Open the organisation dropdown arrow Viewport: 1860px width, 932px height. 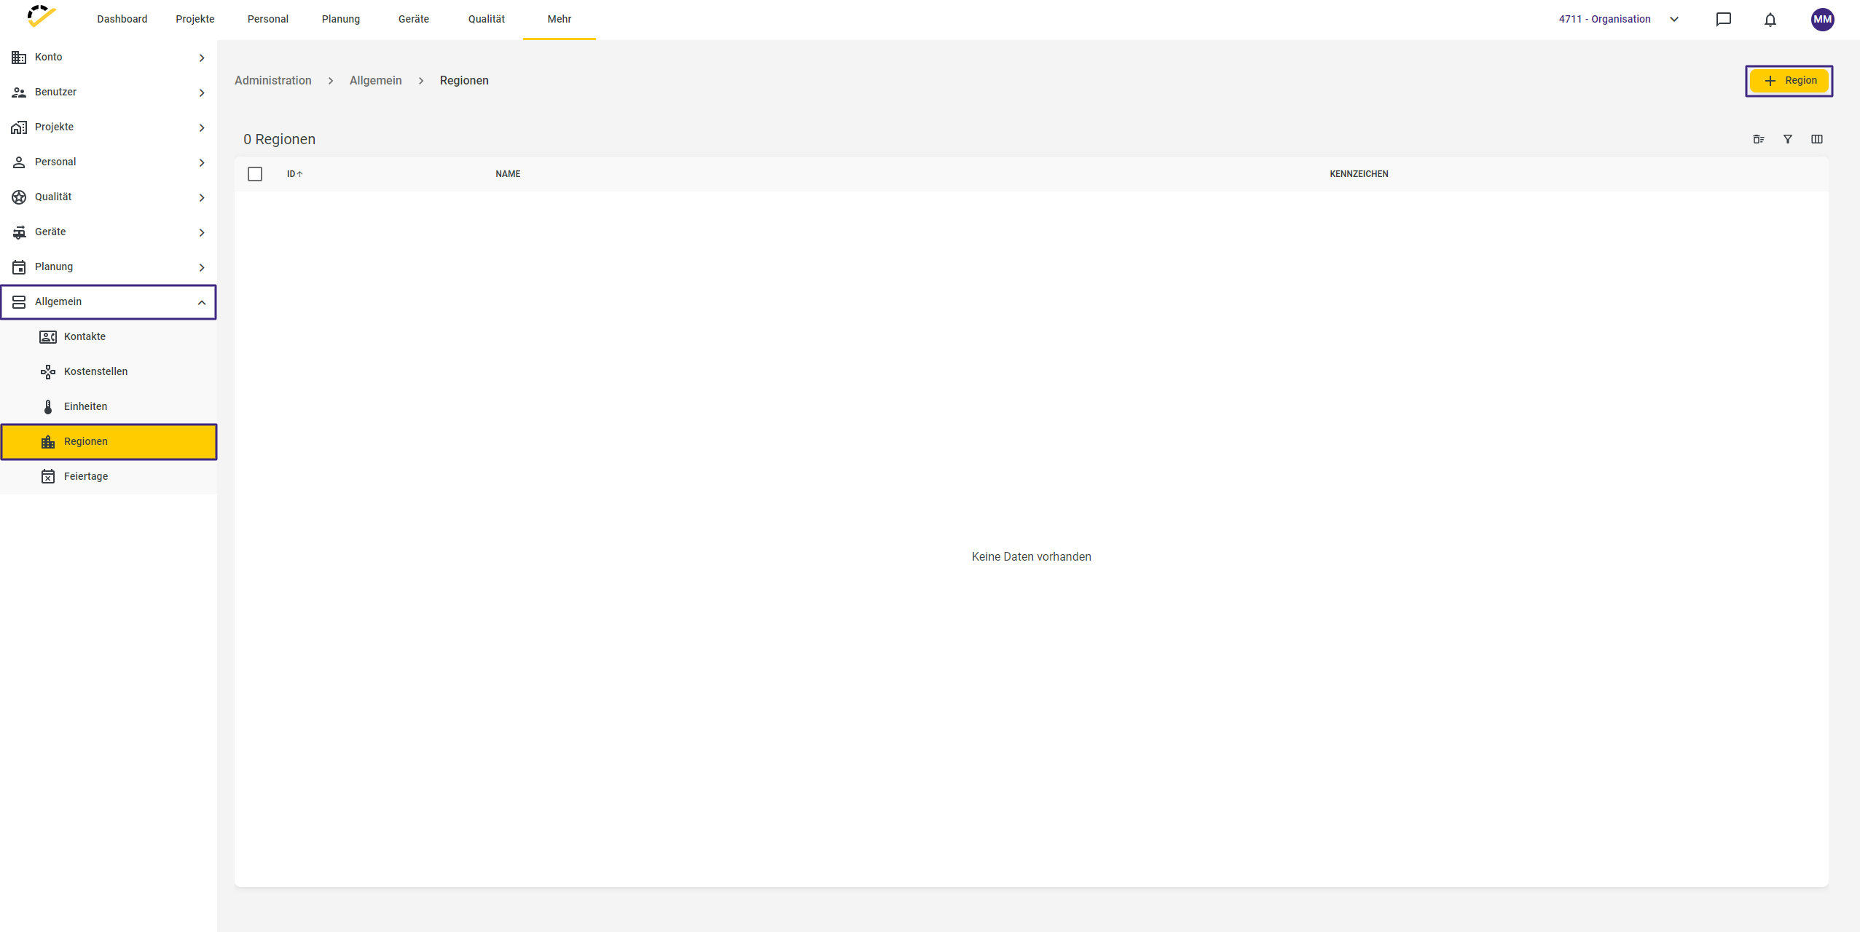pyautogui.click(x=1673, y=20)
